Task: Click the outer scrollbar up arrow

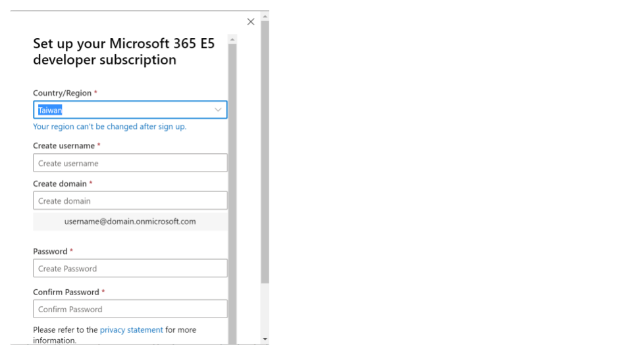Action: pos(265,16)
